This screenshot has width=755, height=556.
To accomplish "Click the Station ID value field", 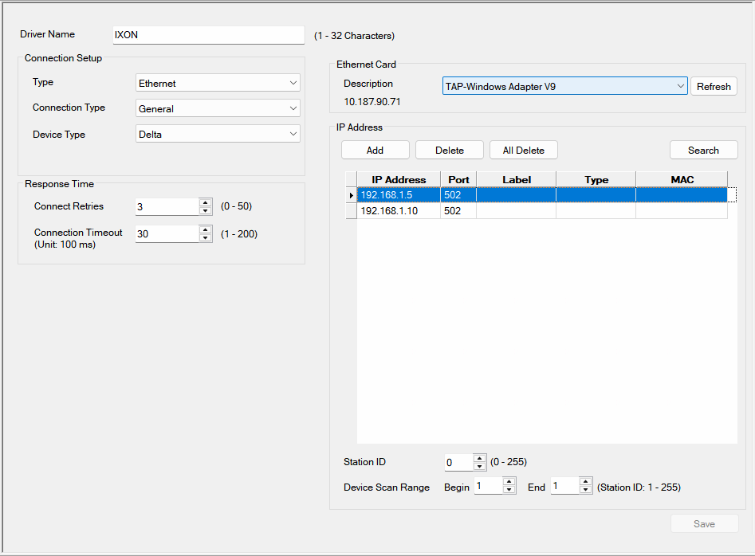I will pos(459,462).
